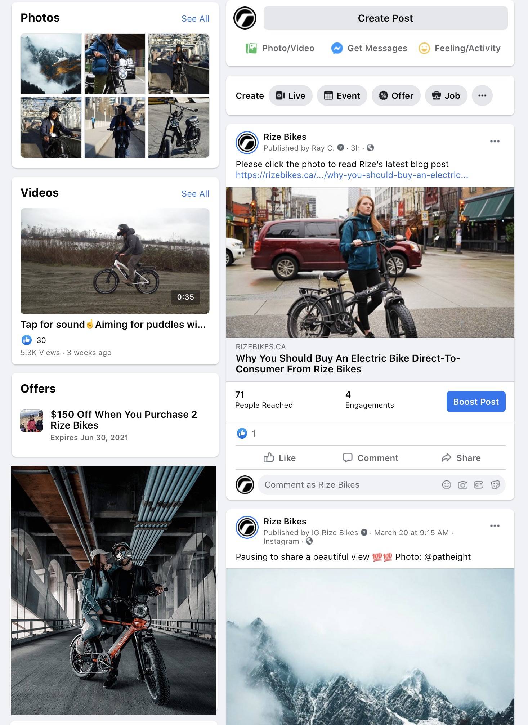The image size is (528, 725).
Task: Click the Rize Bikes name on March 20 post
Action: pyautogui.click(x=285, y=522)
